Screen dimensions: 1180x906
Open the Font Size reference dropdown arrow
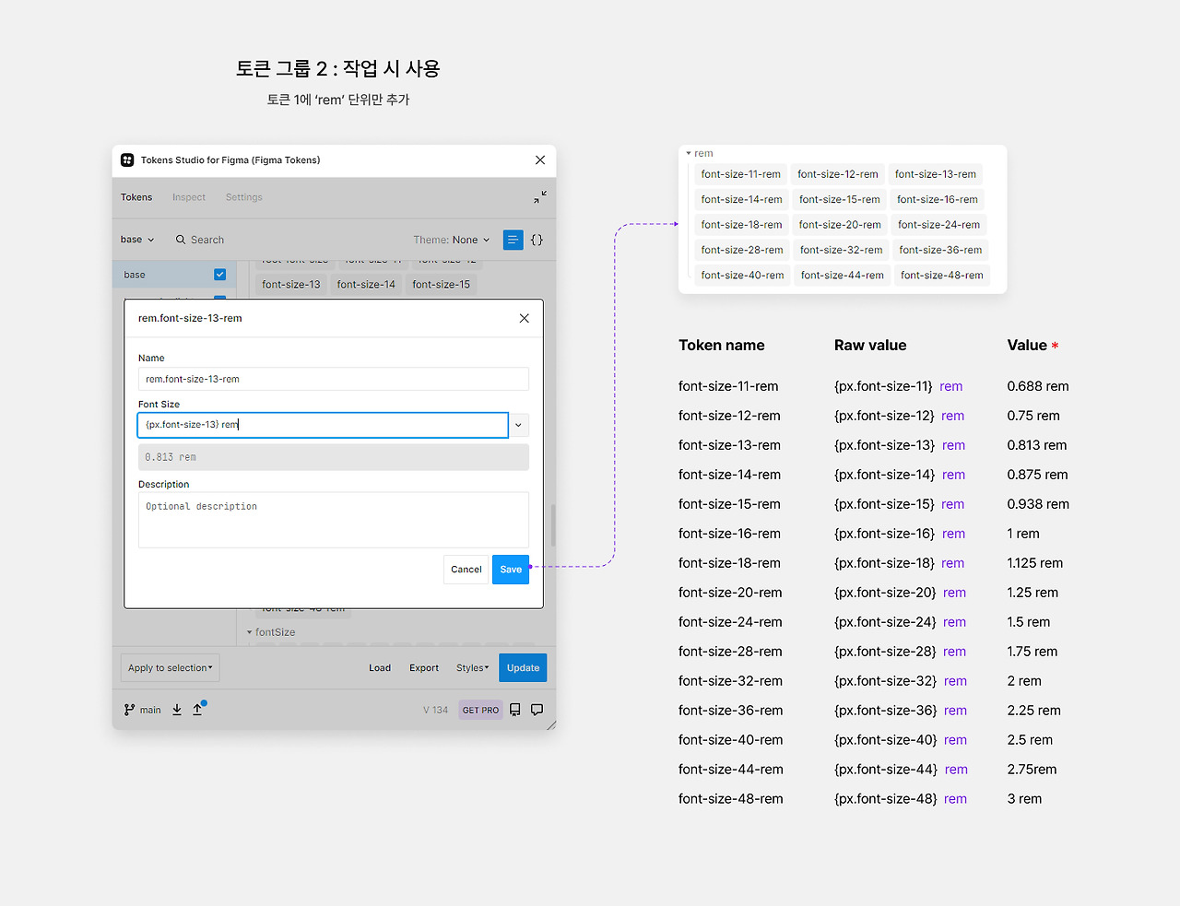point(519,425)
